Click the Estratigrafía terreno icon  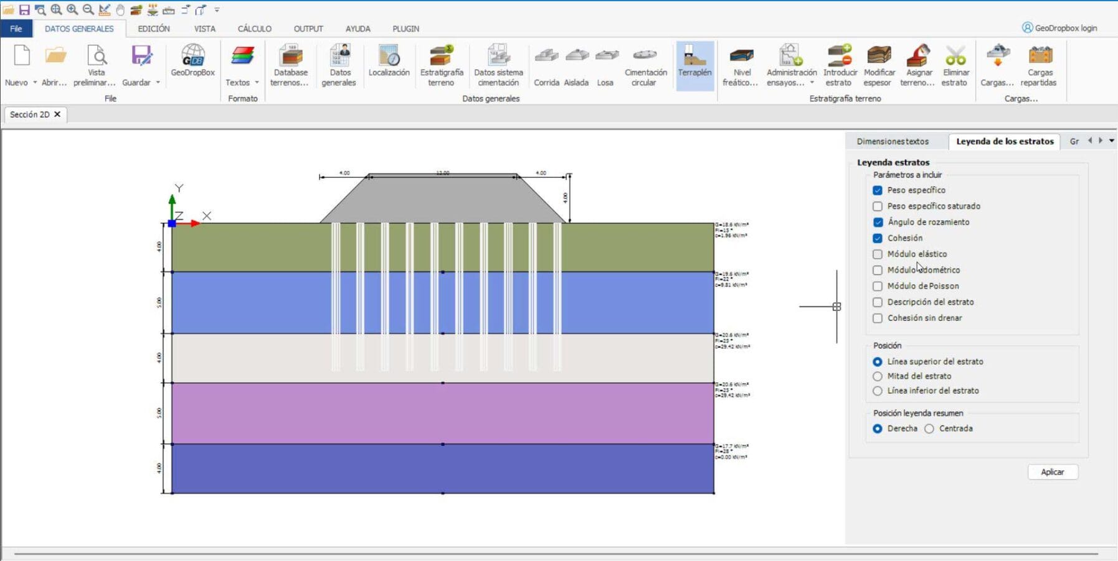441,57
